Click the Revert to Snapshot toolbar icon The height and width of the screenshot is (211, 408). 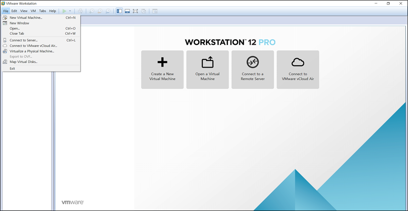(100, 11)
